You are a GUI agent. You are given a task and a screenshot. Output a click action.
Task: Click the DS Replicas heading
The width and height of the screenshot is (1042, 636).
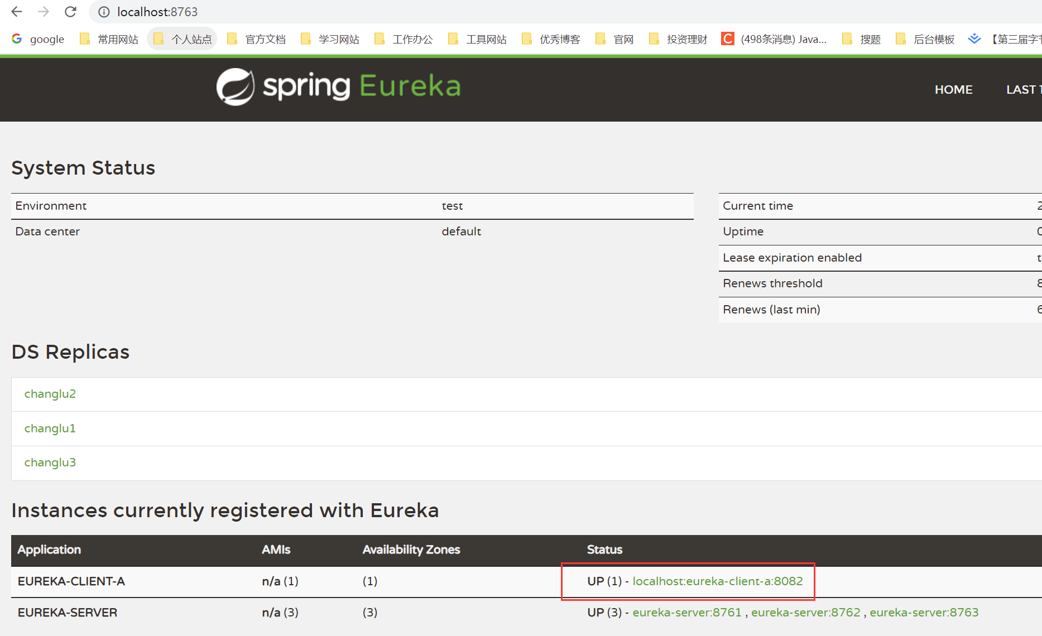(70, 352)
